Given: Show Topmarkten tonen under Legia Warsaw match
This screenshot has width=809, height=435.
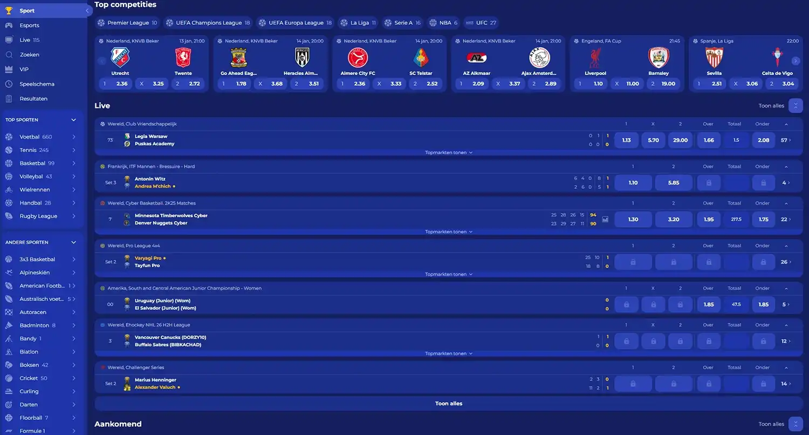Looking at the screenshot, I should pos(449,153).
